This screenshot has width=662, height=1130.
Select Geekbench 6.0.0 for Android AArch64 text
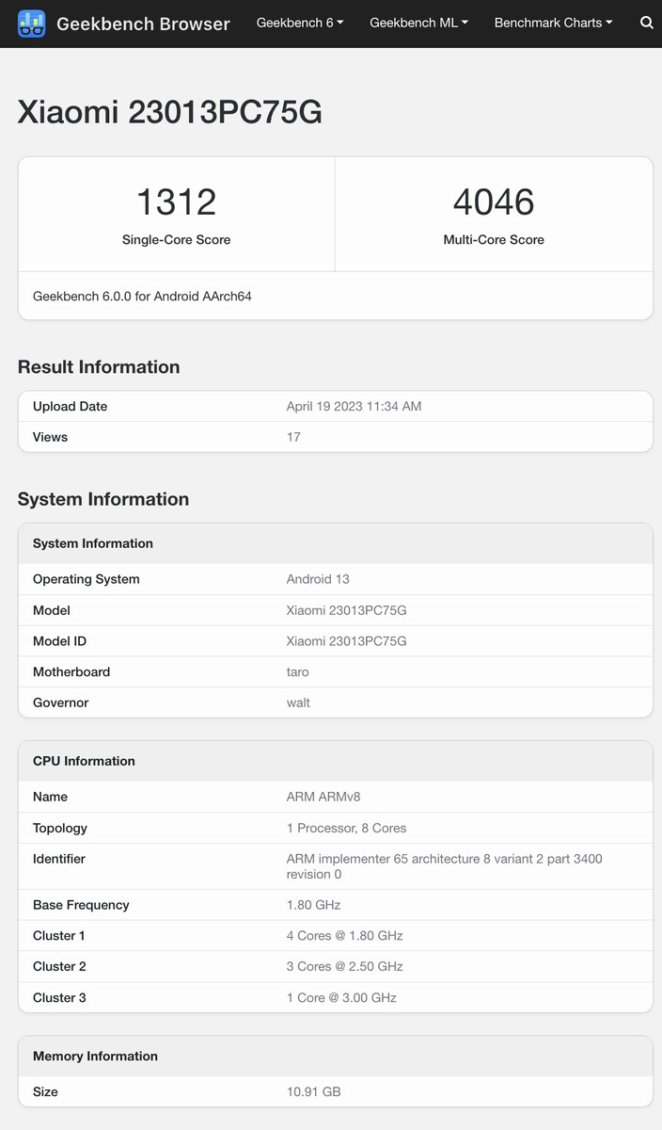coord(142,297)
